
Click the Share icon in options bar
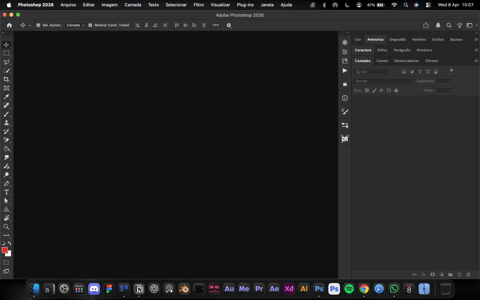tap(426, 25)
